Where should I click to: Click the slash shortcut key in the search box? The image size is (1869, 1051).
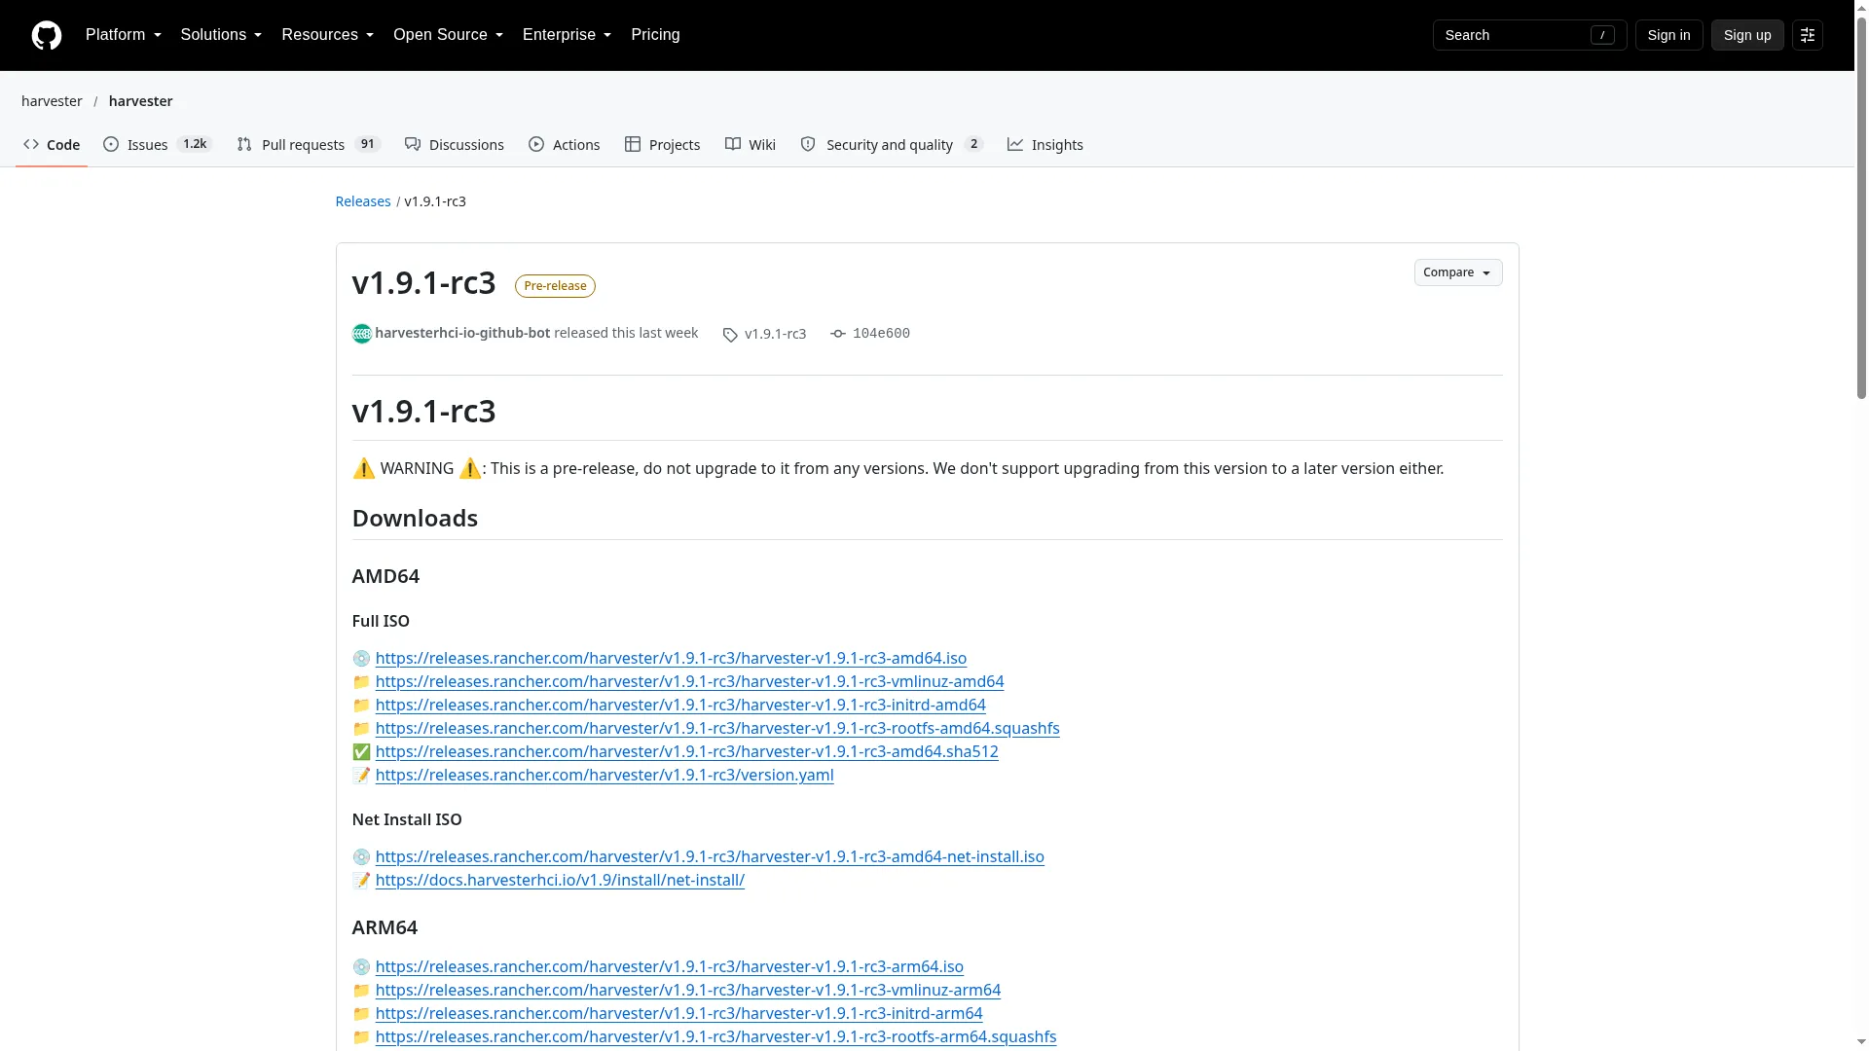1602,35
